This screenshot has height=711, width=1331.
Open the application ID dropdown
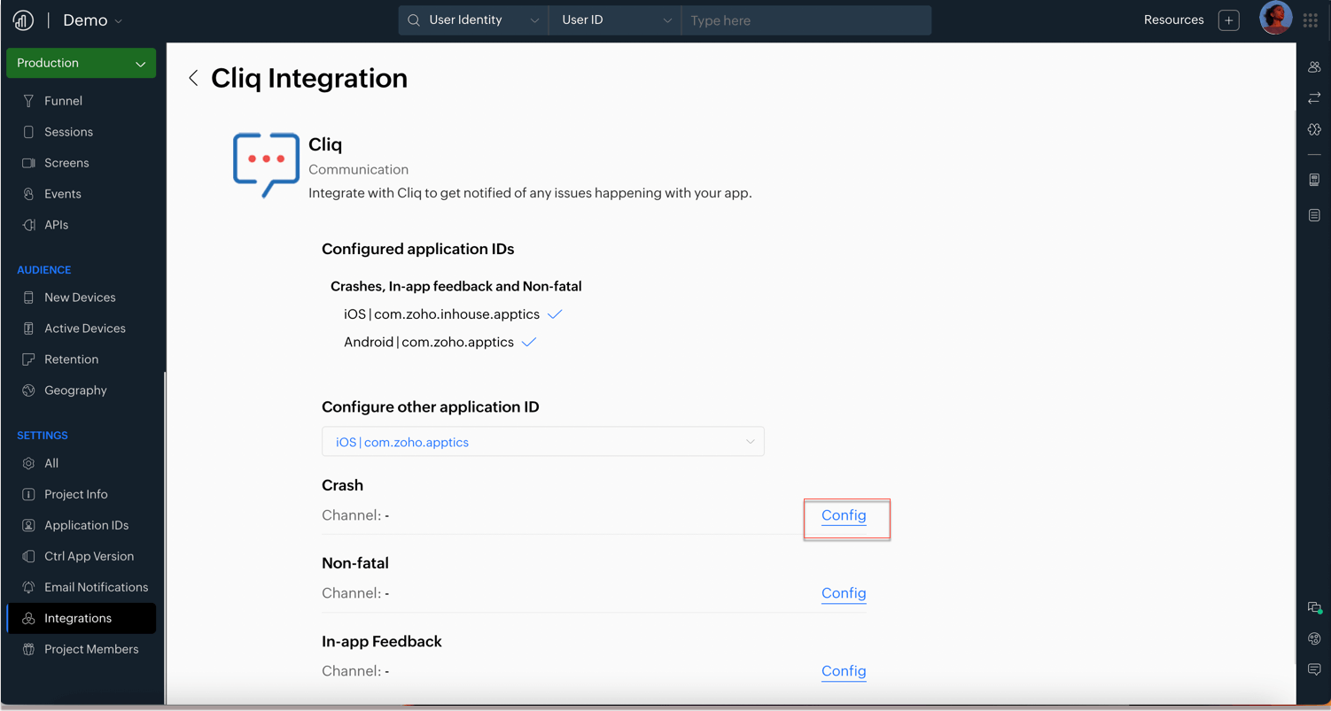(542, 442)
